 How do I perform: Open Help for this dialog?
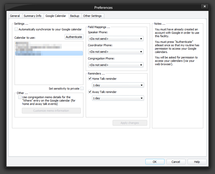(197, 162)
